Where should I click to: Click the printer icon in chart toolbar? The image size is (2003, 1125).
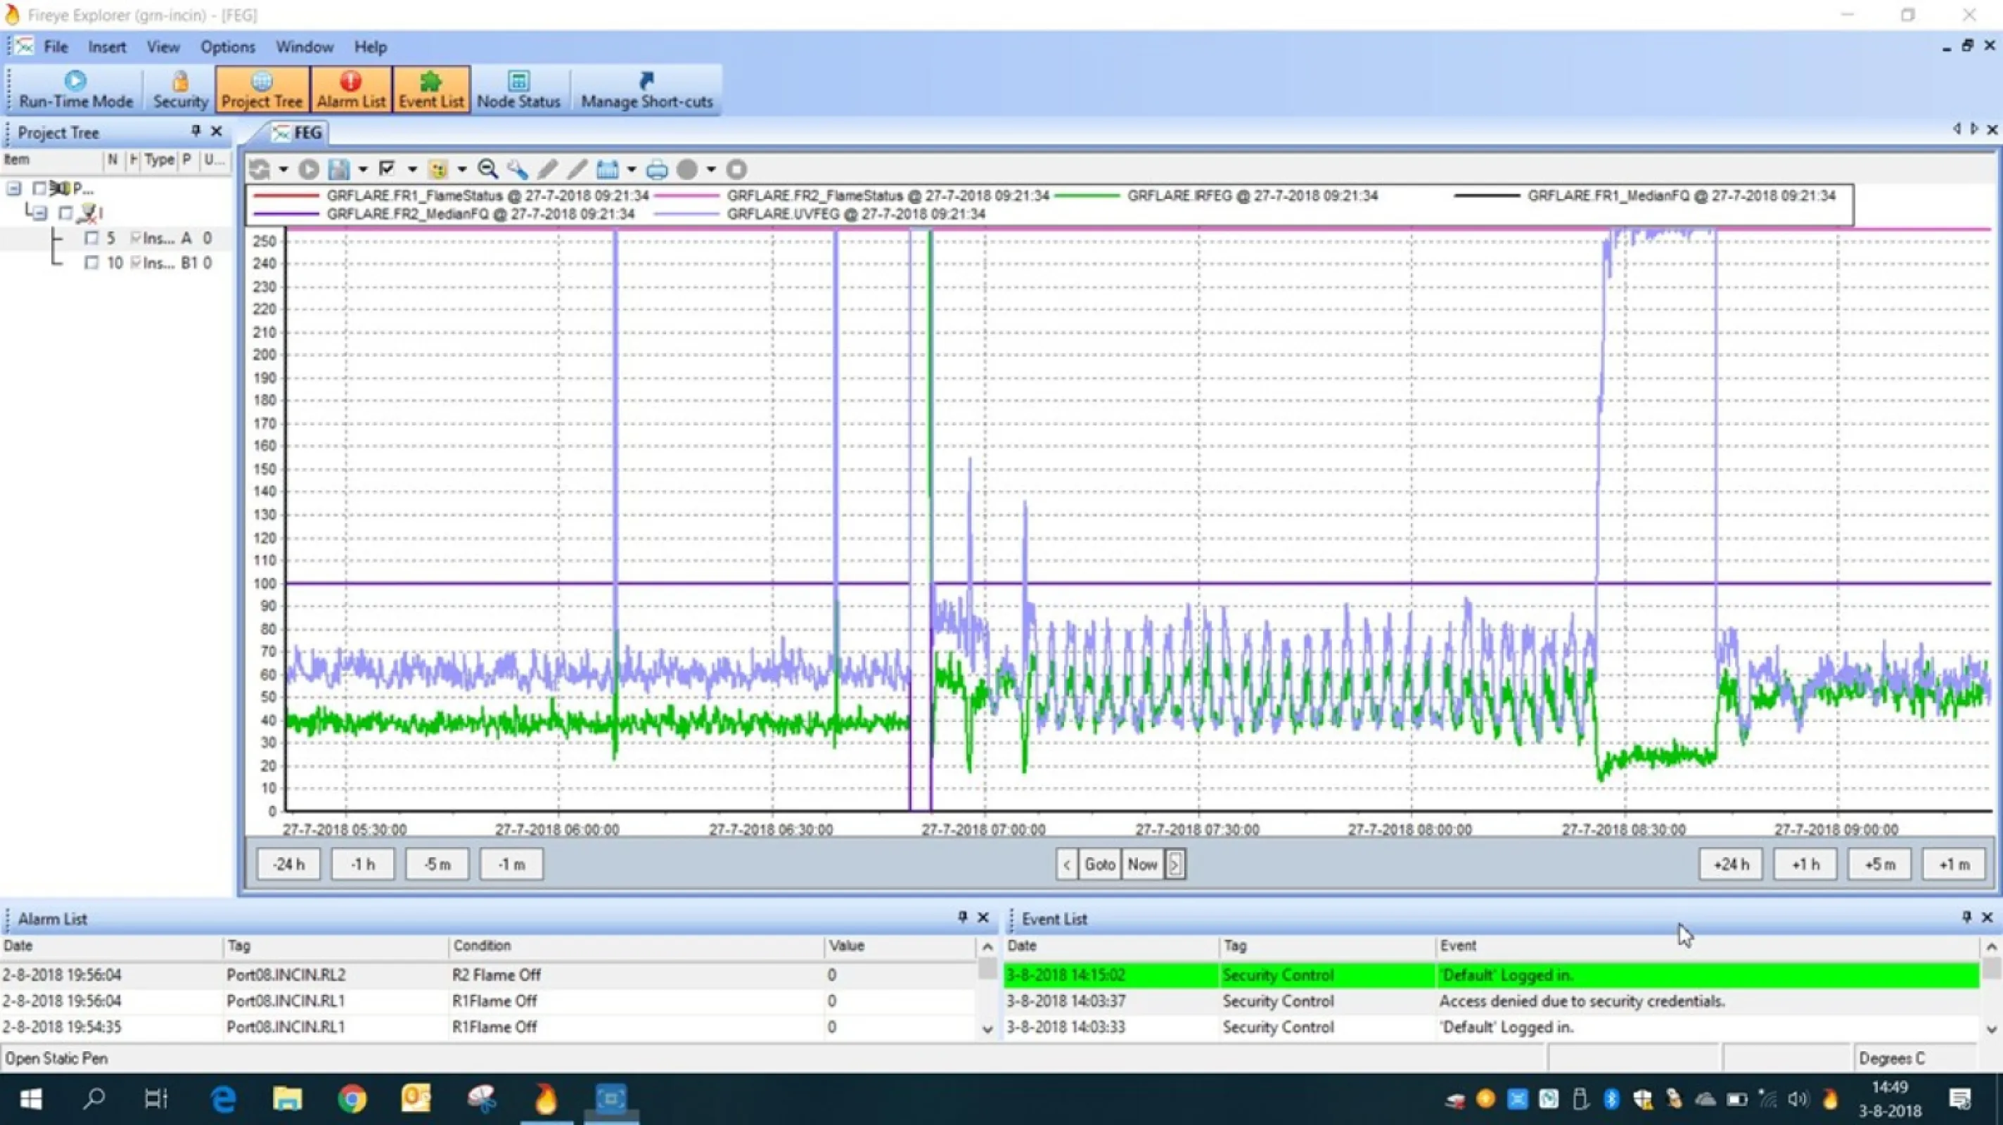pyautogui.click(x=657, y=169)
